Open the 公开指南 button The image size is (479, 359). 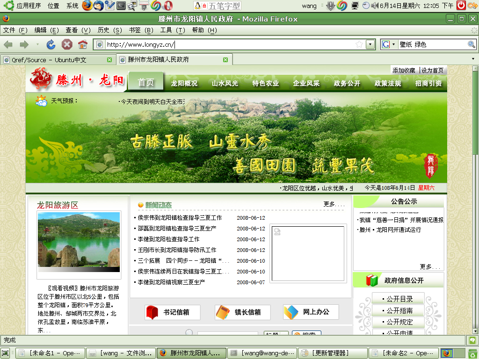click(398, 310)
